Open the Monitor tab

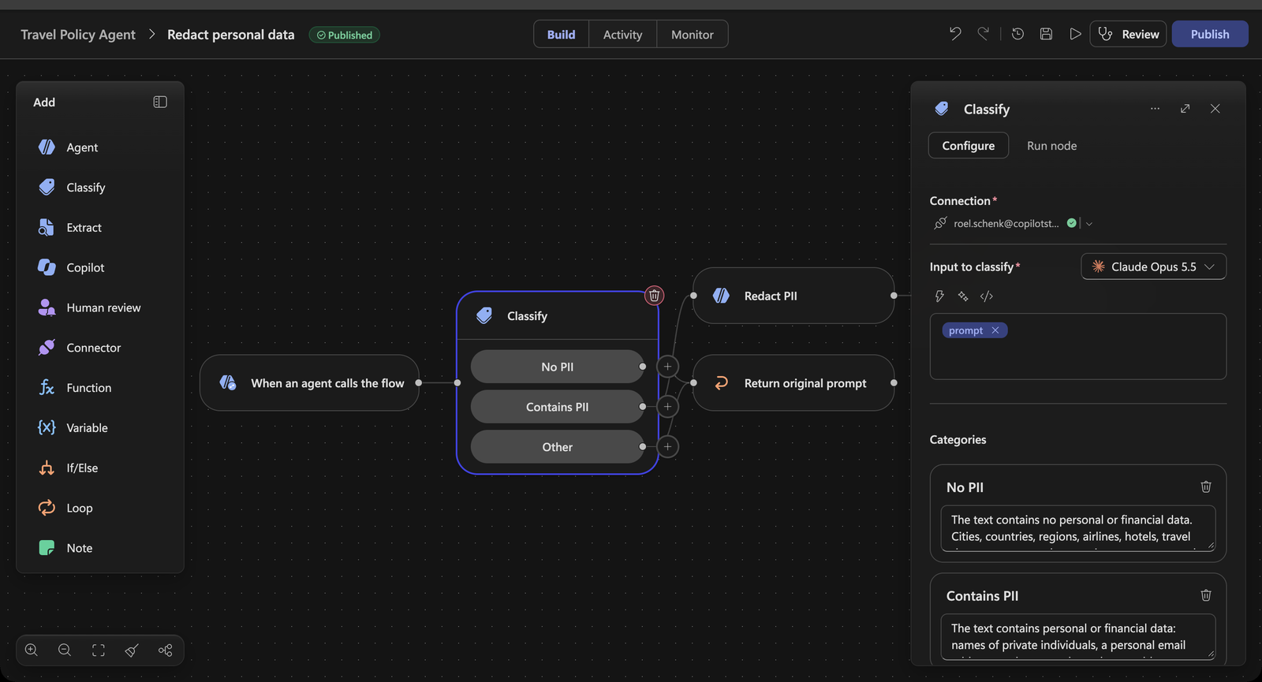point(692,34)
